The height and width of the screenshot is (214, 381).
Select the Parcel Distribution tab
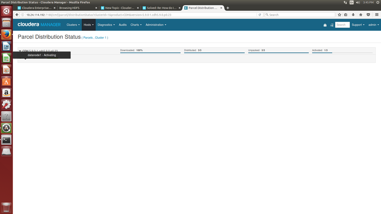[203, 8]
